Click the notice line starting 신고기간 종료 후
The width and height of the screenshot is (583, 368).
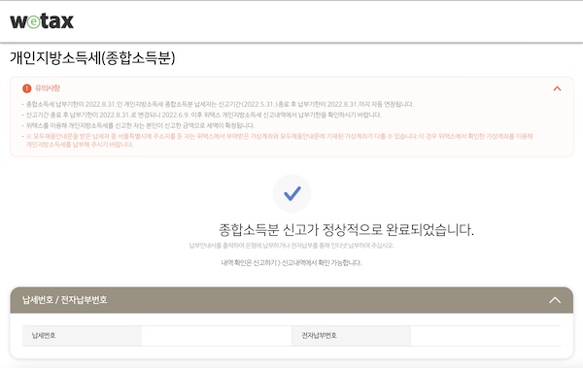[204, 115]
